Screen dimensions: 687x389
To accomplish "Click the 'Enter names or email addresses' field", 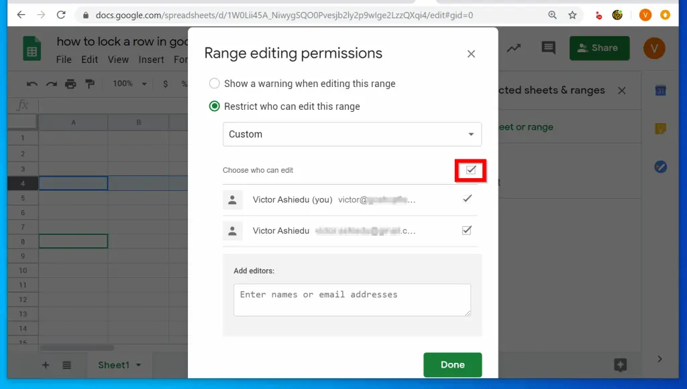I will [x=352, y=299].
